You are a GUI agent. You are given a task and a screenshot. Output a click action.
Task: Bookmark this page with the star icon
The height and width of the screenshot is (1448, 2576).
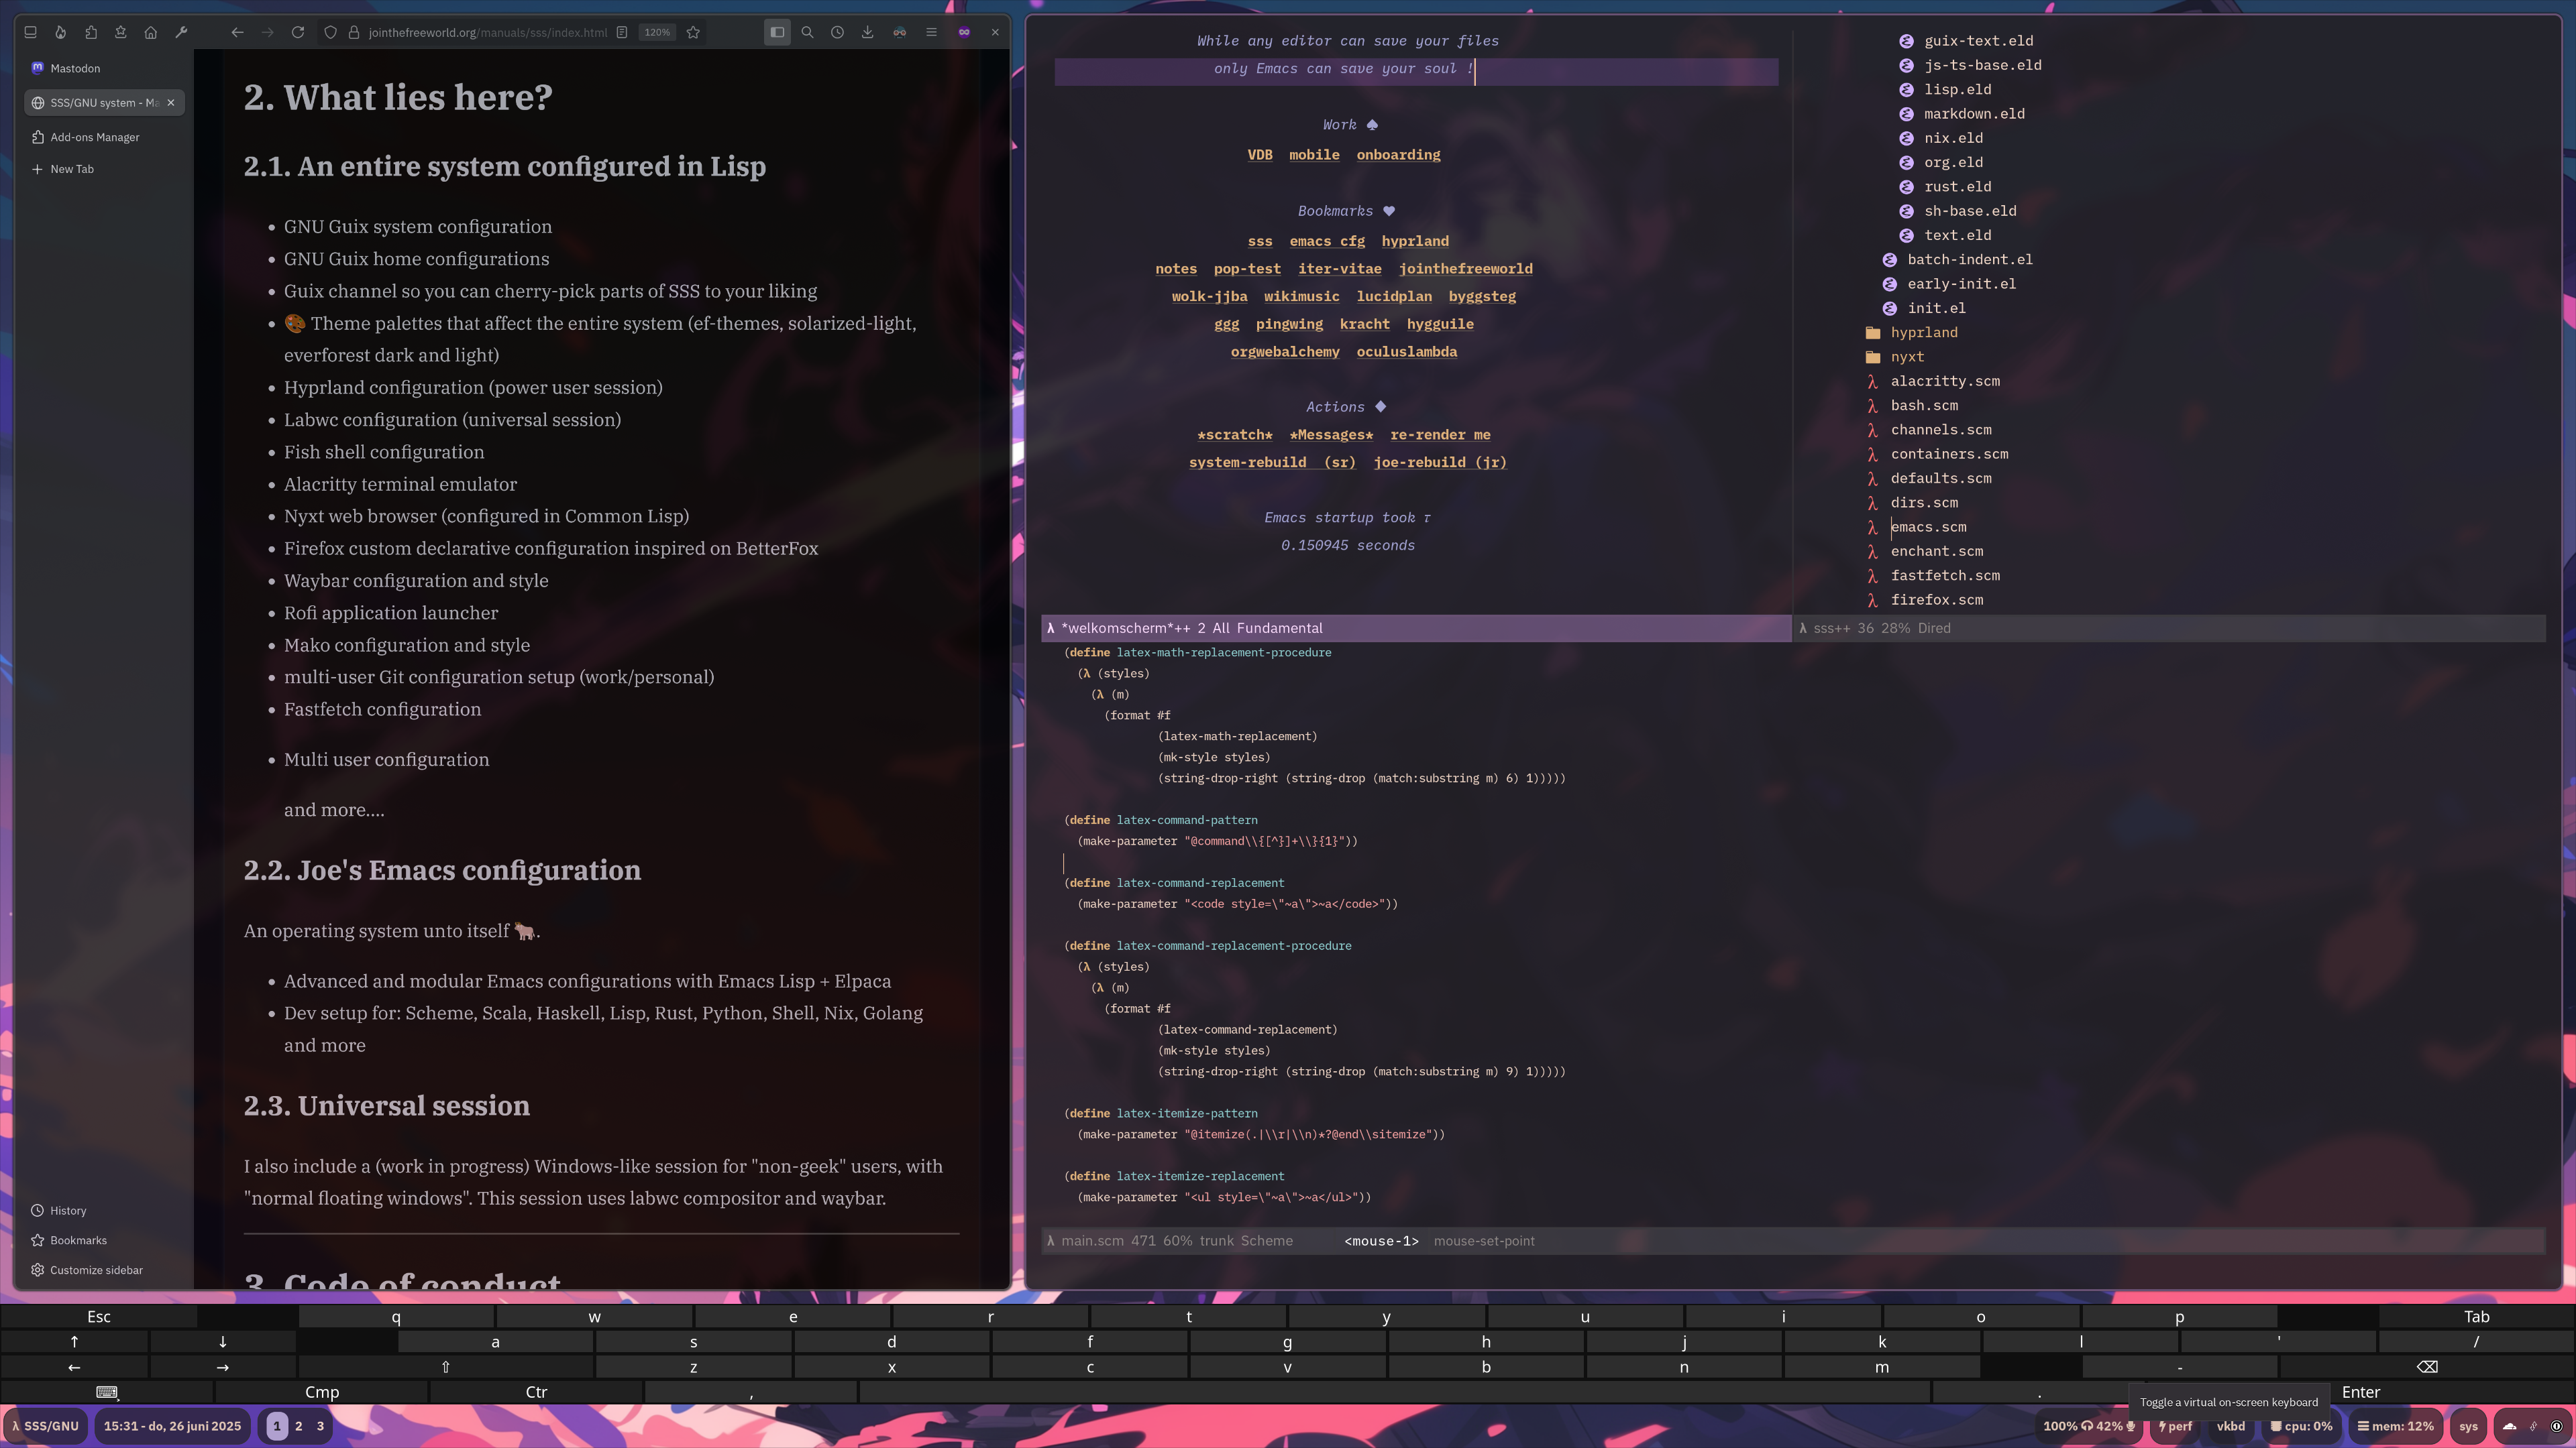[x=693, y=32]
